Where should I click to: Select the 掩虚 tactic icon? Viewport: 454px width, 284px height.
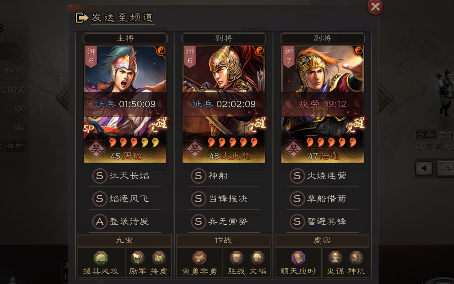coord(159,258)
